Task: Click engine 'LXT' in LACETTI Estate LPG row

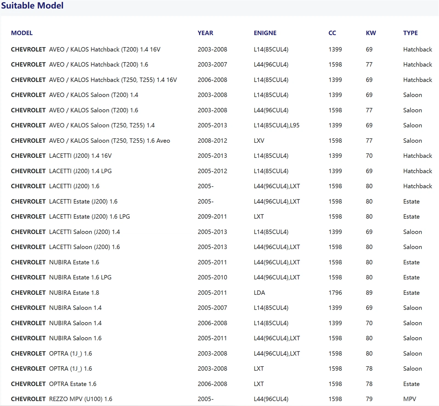Action: (259, 217)
